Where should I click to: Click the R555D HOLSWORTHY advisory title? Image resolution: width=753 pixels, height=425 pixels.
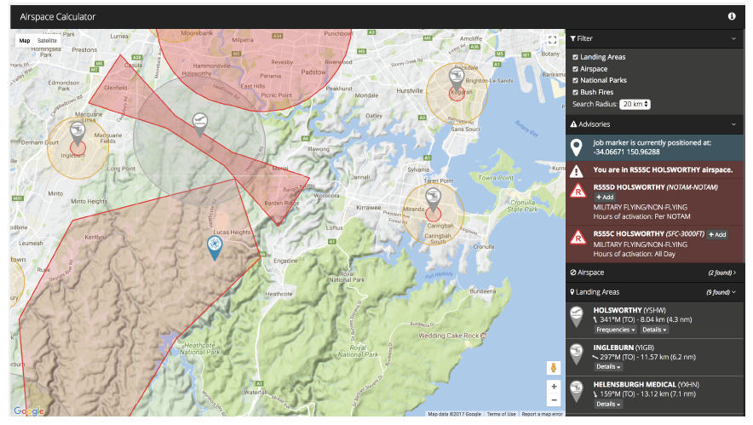tap(656, 187)
